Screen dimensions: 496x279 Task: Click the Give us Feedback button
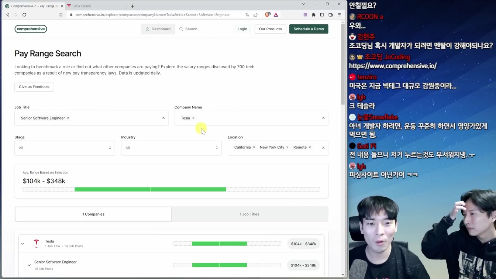tap(34, 87)
